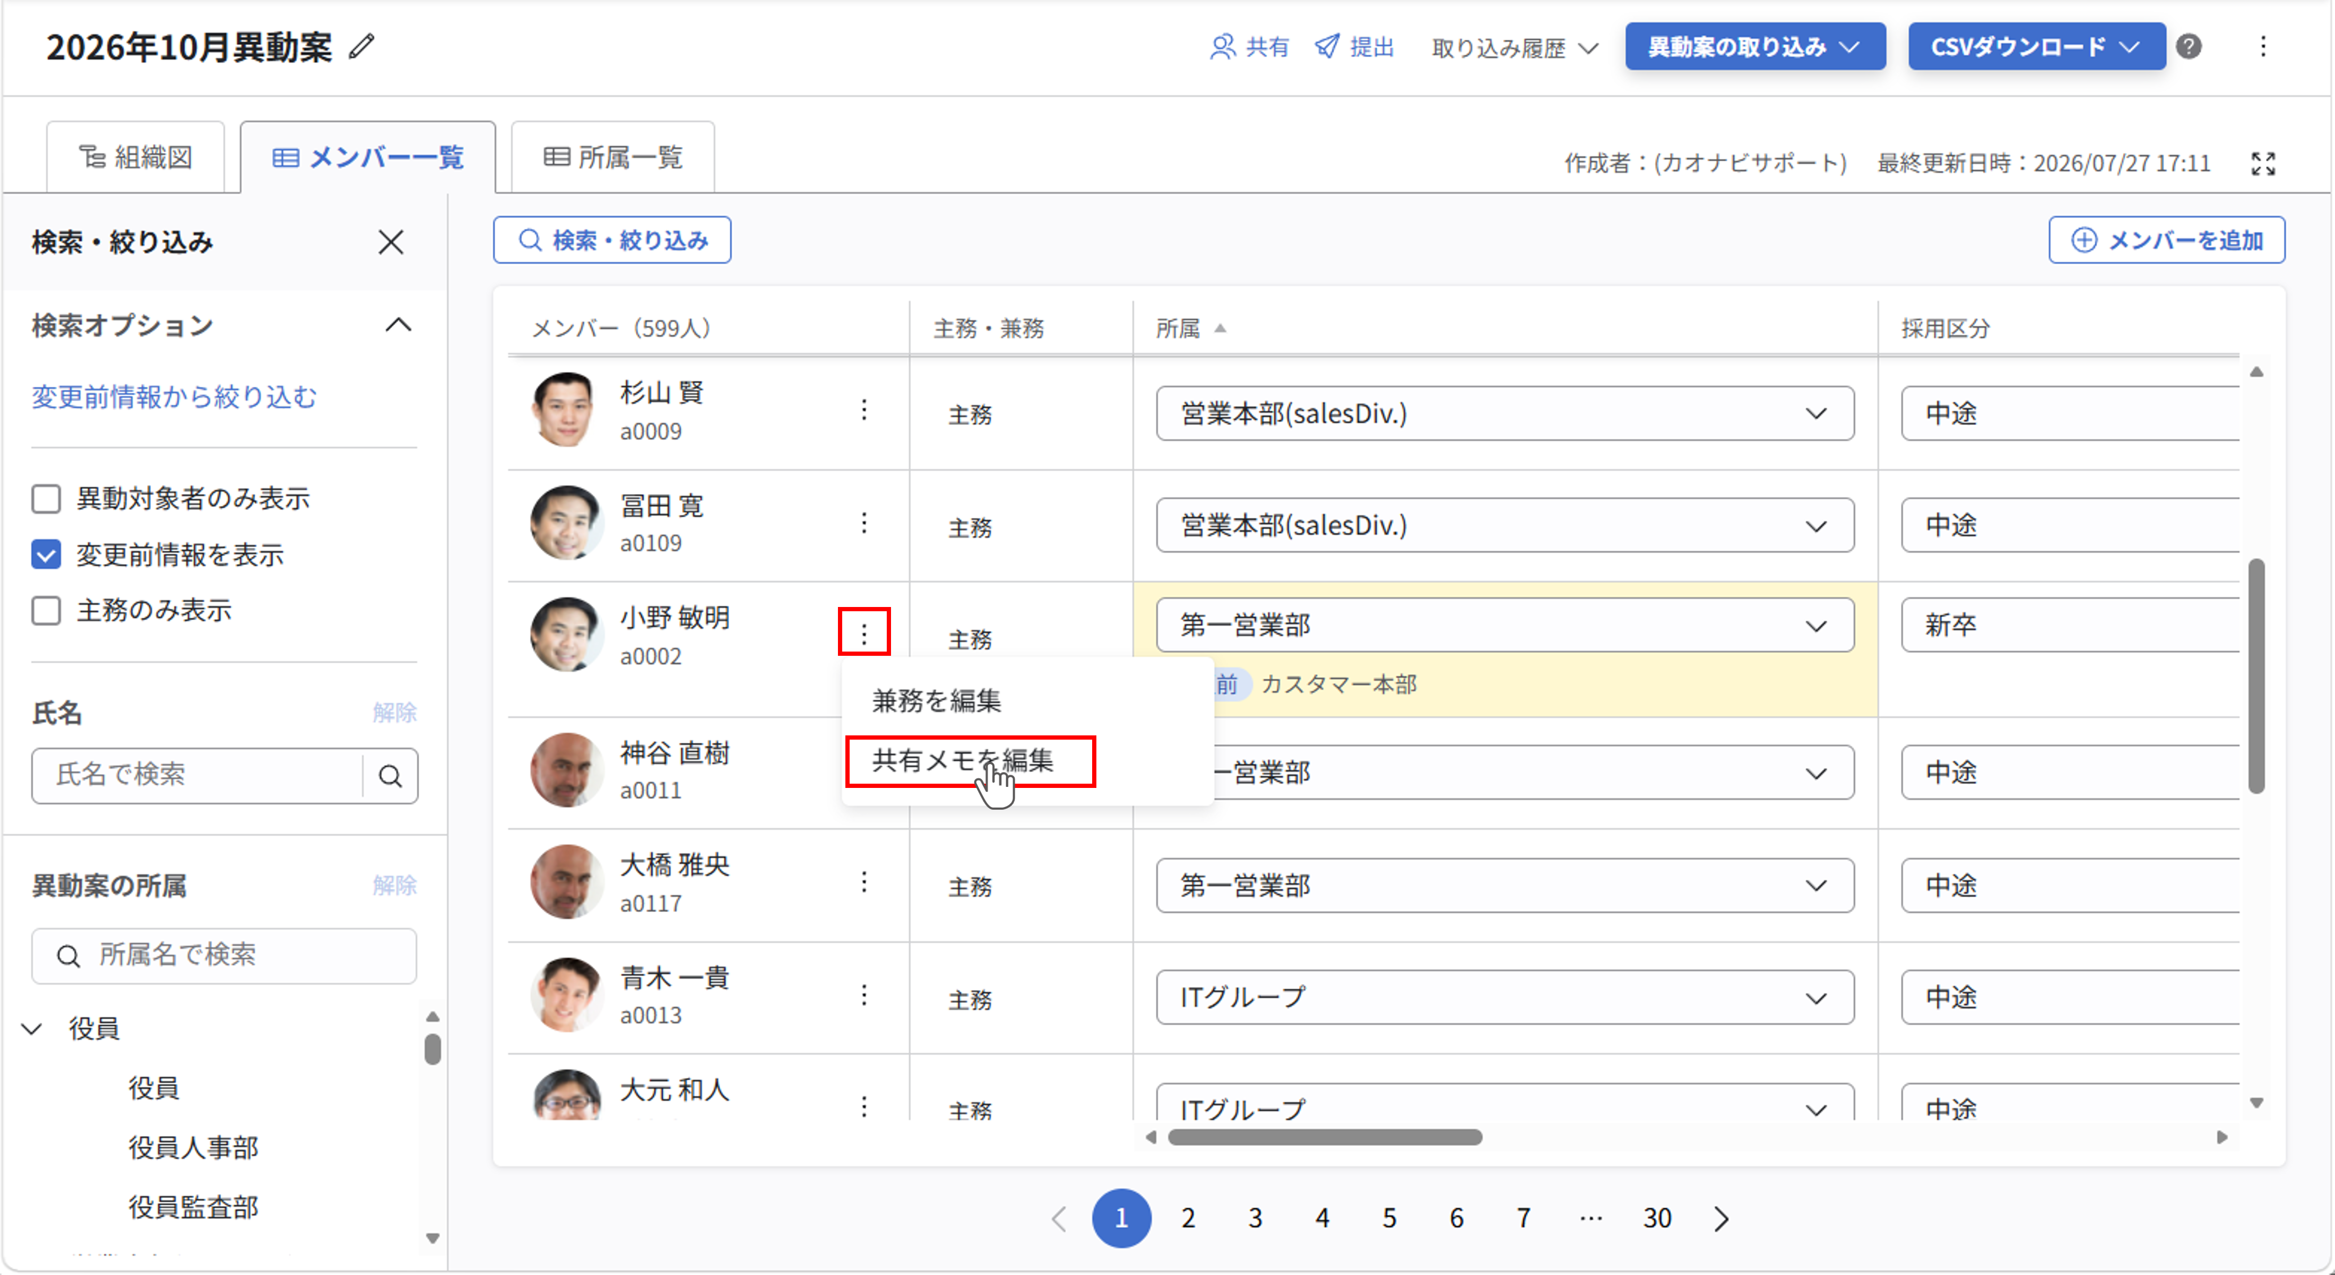Click 冨田 寛's profile photo

point(567,523)
